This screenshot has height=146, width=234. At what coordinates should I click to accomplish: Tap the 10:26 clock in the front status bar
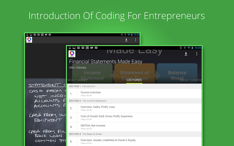(198, 48)
